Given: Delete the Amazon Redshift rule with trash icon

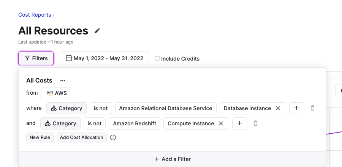Looking at the screenshot, I should 256,123.
